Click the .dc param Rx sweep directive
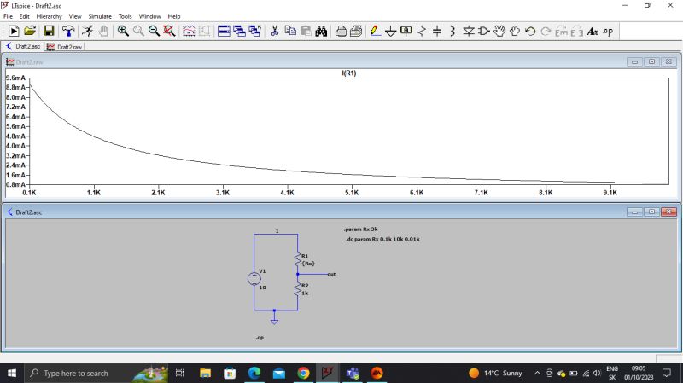The height and width of the screenshot is (383, 683). pyautogui.click(x=382, y=239)
